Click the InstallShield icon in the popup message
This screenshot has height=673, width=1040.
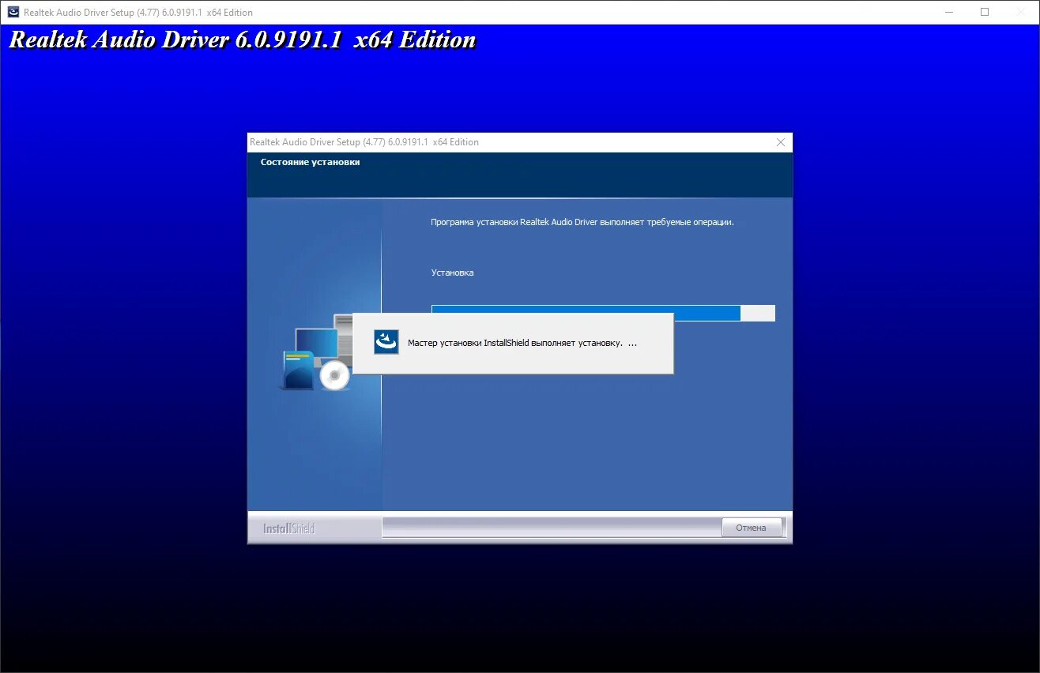pyautogui.click(x=386, y=342)
